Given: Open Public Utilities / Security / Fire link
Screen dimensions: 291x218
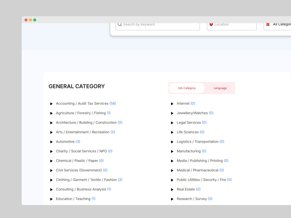Looking at the screenshot, I should pyautogui.click(x=204, y=180).
